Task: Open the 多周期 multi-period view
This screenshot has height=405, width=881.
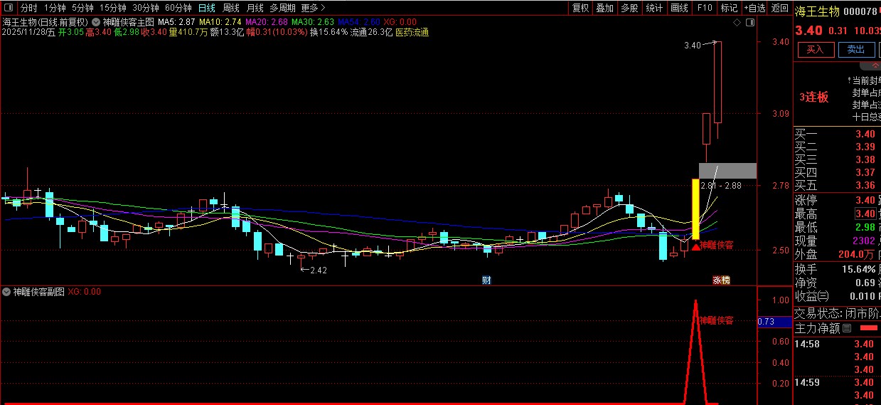Action: point(282,8)
